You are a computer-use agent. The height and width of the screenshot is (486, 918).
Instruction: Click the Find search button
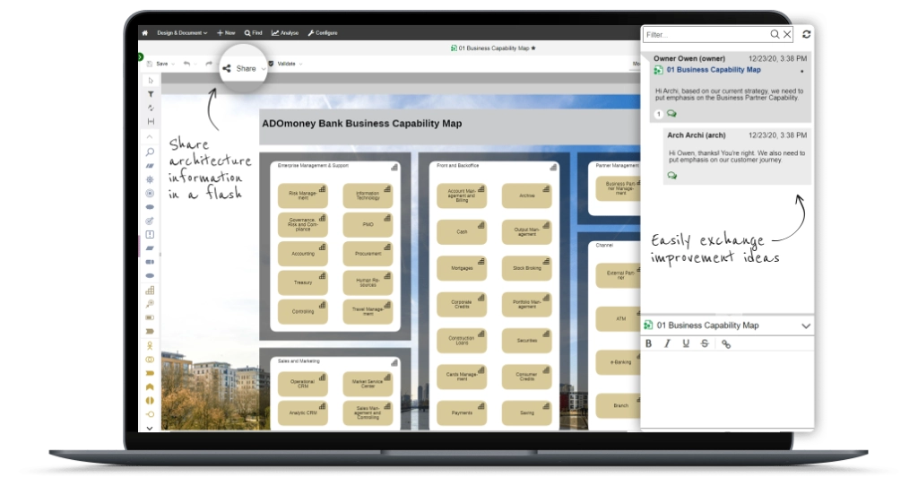tap(254, 33)
